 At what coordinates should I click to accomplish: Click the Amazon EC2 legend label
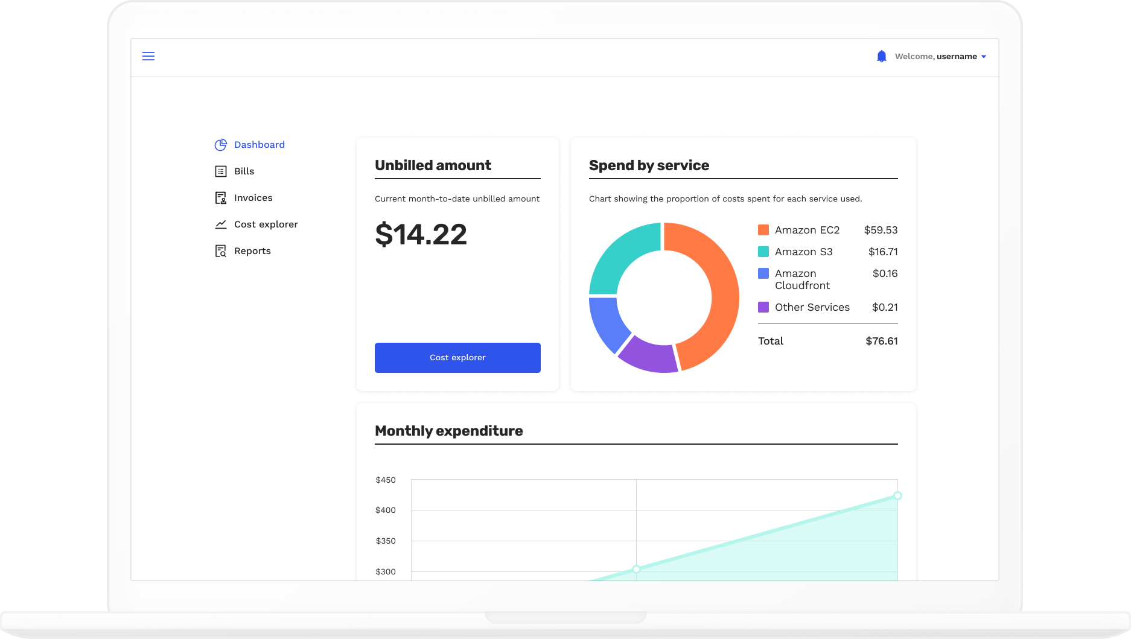pyautogui.click(x=808, y=230)
